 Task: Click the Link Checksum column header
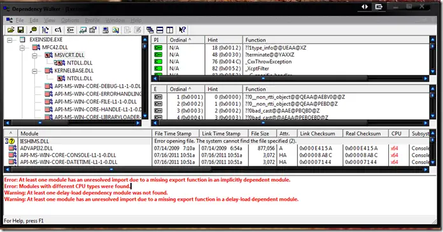coord(320,134)
